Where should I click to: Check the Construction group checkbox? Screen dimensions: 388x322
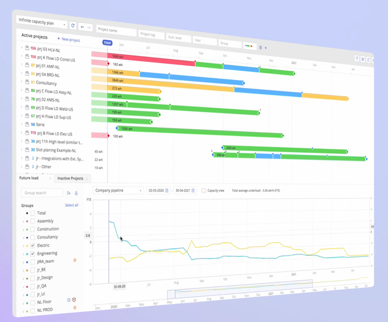(33, 229)
